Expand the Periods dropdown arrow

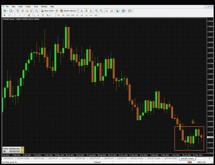(126, 11)
